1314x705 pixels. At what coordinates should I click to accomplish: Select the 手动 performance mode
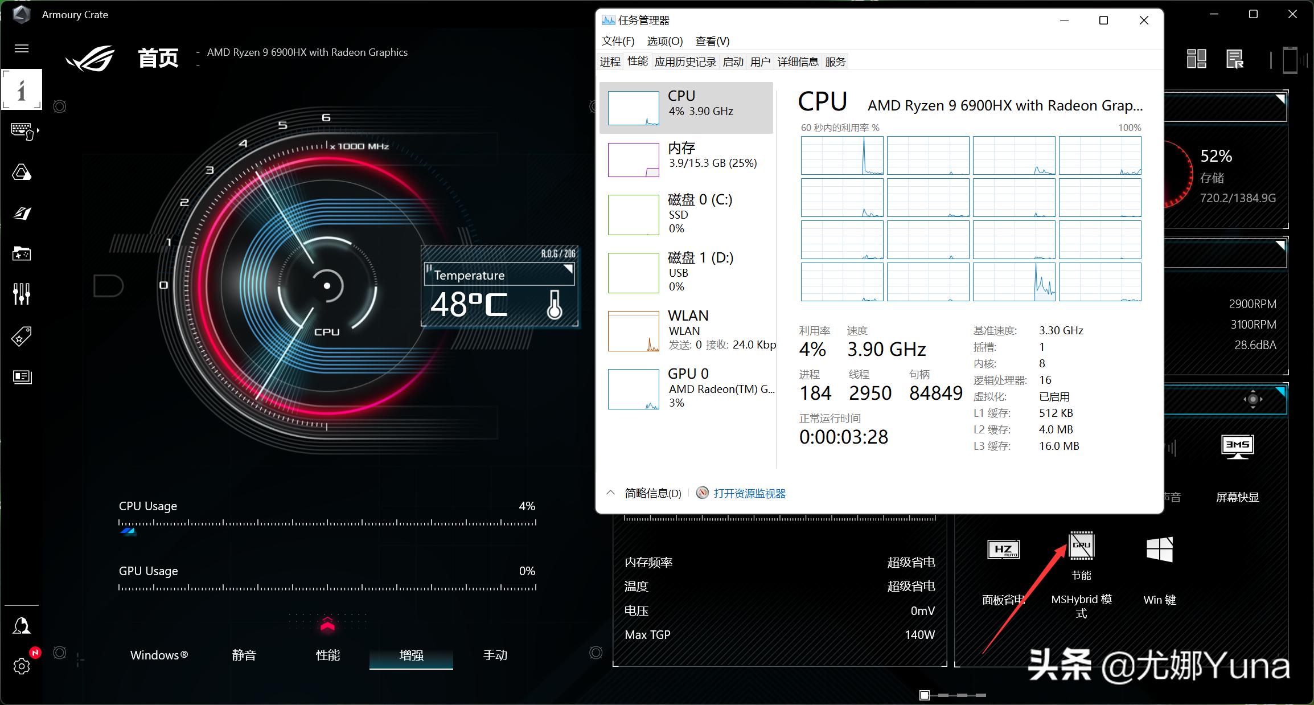495,655
